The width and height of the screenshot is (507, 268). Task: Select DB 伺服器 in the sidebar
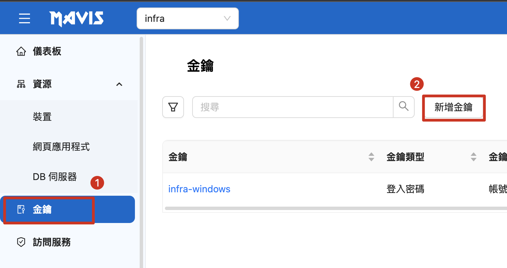click(x=55, y=177)
